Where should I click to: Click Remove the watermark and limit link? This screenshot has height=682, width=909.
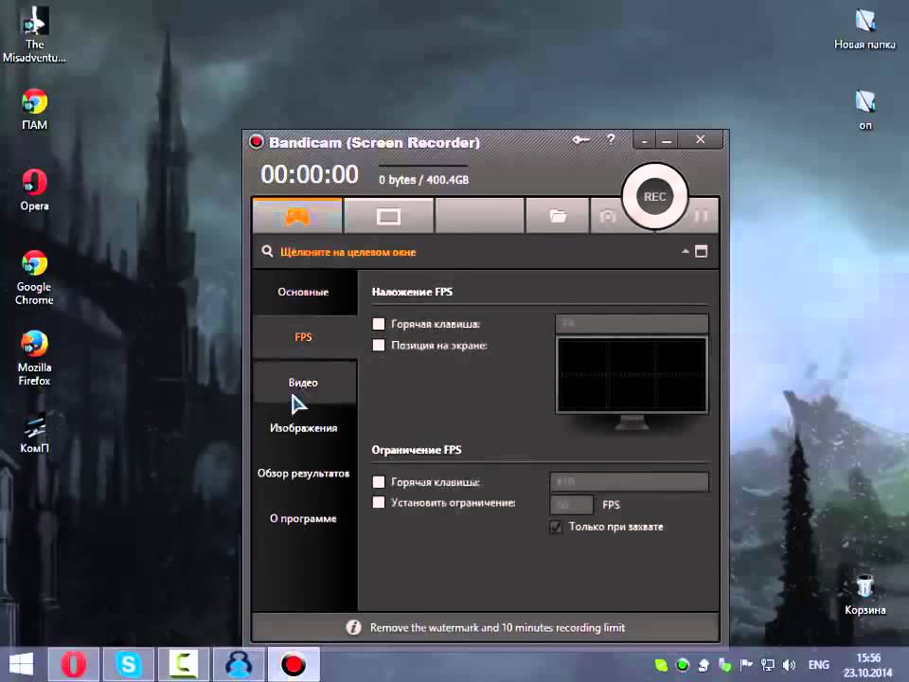pos(497,627)
